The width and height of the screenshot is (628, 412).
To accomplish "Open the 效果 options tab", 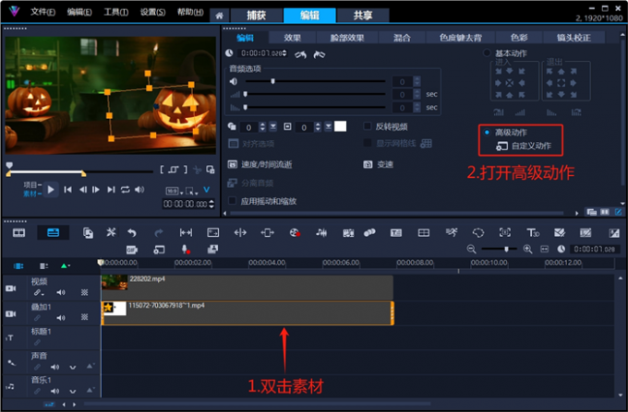I will coord(293,38).
